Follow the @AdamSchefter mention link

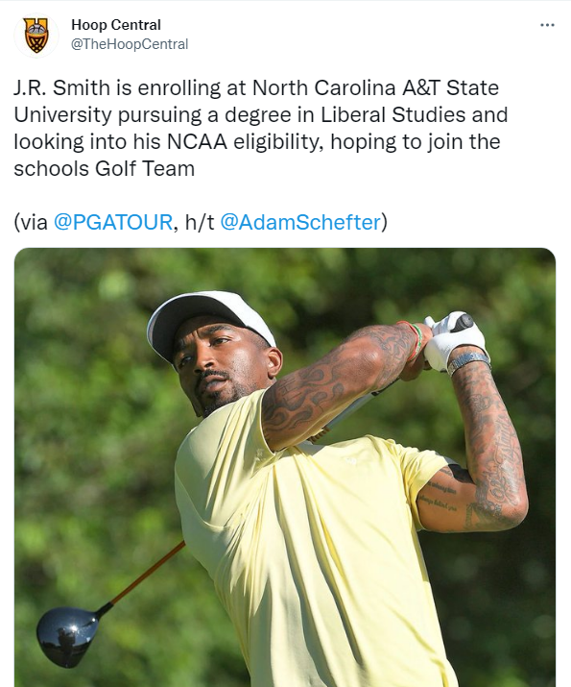[x=300, y=222]
